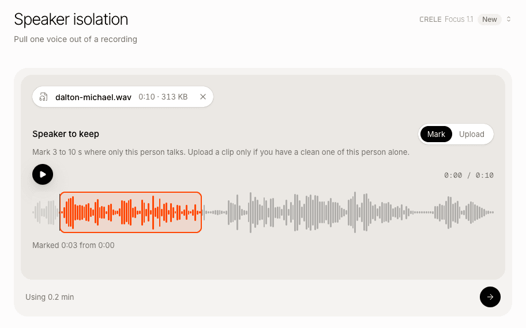Image resolution: width=526 pixels, height=328 pixels.
Task: Click the Using 0.2 min label
Action: 50,297
